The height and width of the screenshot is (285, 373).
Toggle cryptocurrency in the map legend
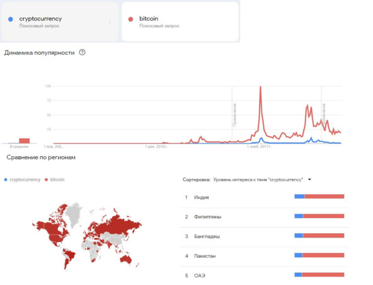(x=22, y=179)
